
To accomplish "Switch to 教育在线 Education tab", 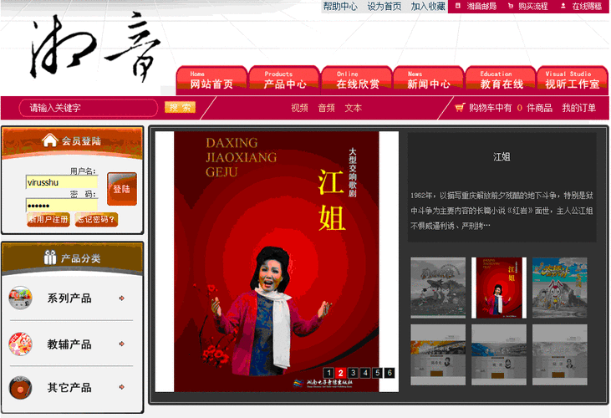I will click(x=502, y=80).
